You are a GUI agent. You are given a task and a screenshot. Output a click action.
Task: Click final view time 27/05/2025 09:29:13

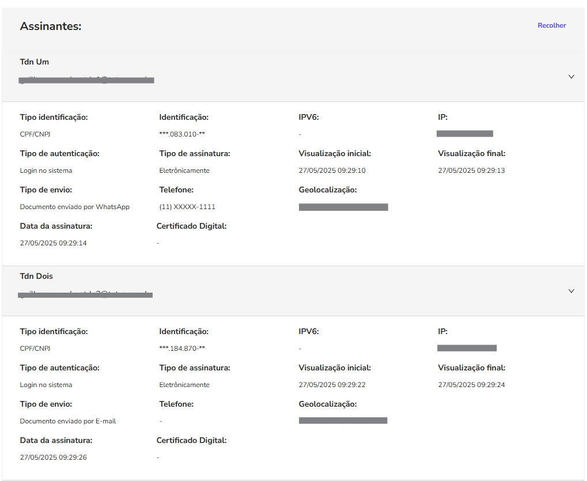pyautogui.click(x=471, y=171)
